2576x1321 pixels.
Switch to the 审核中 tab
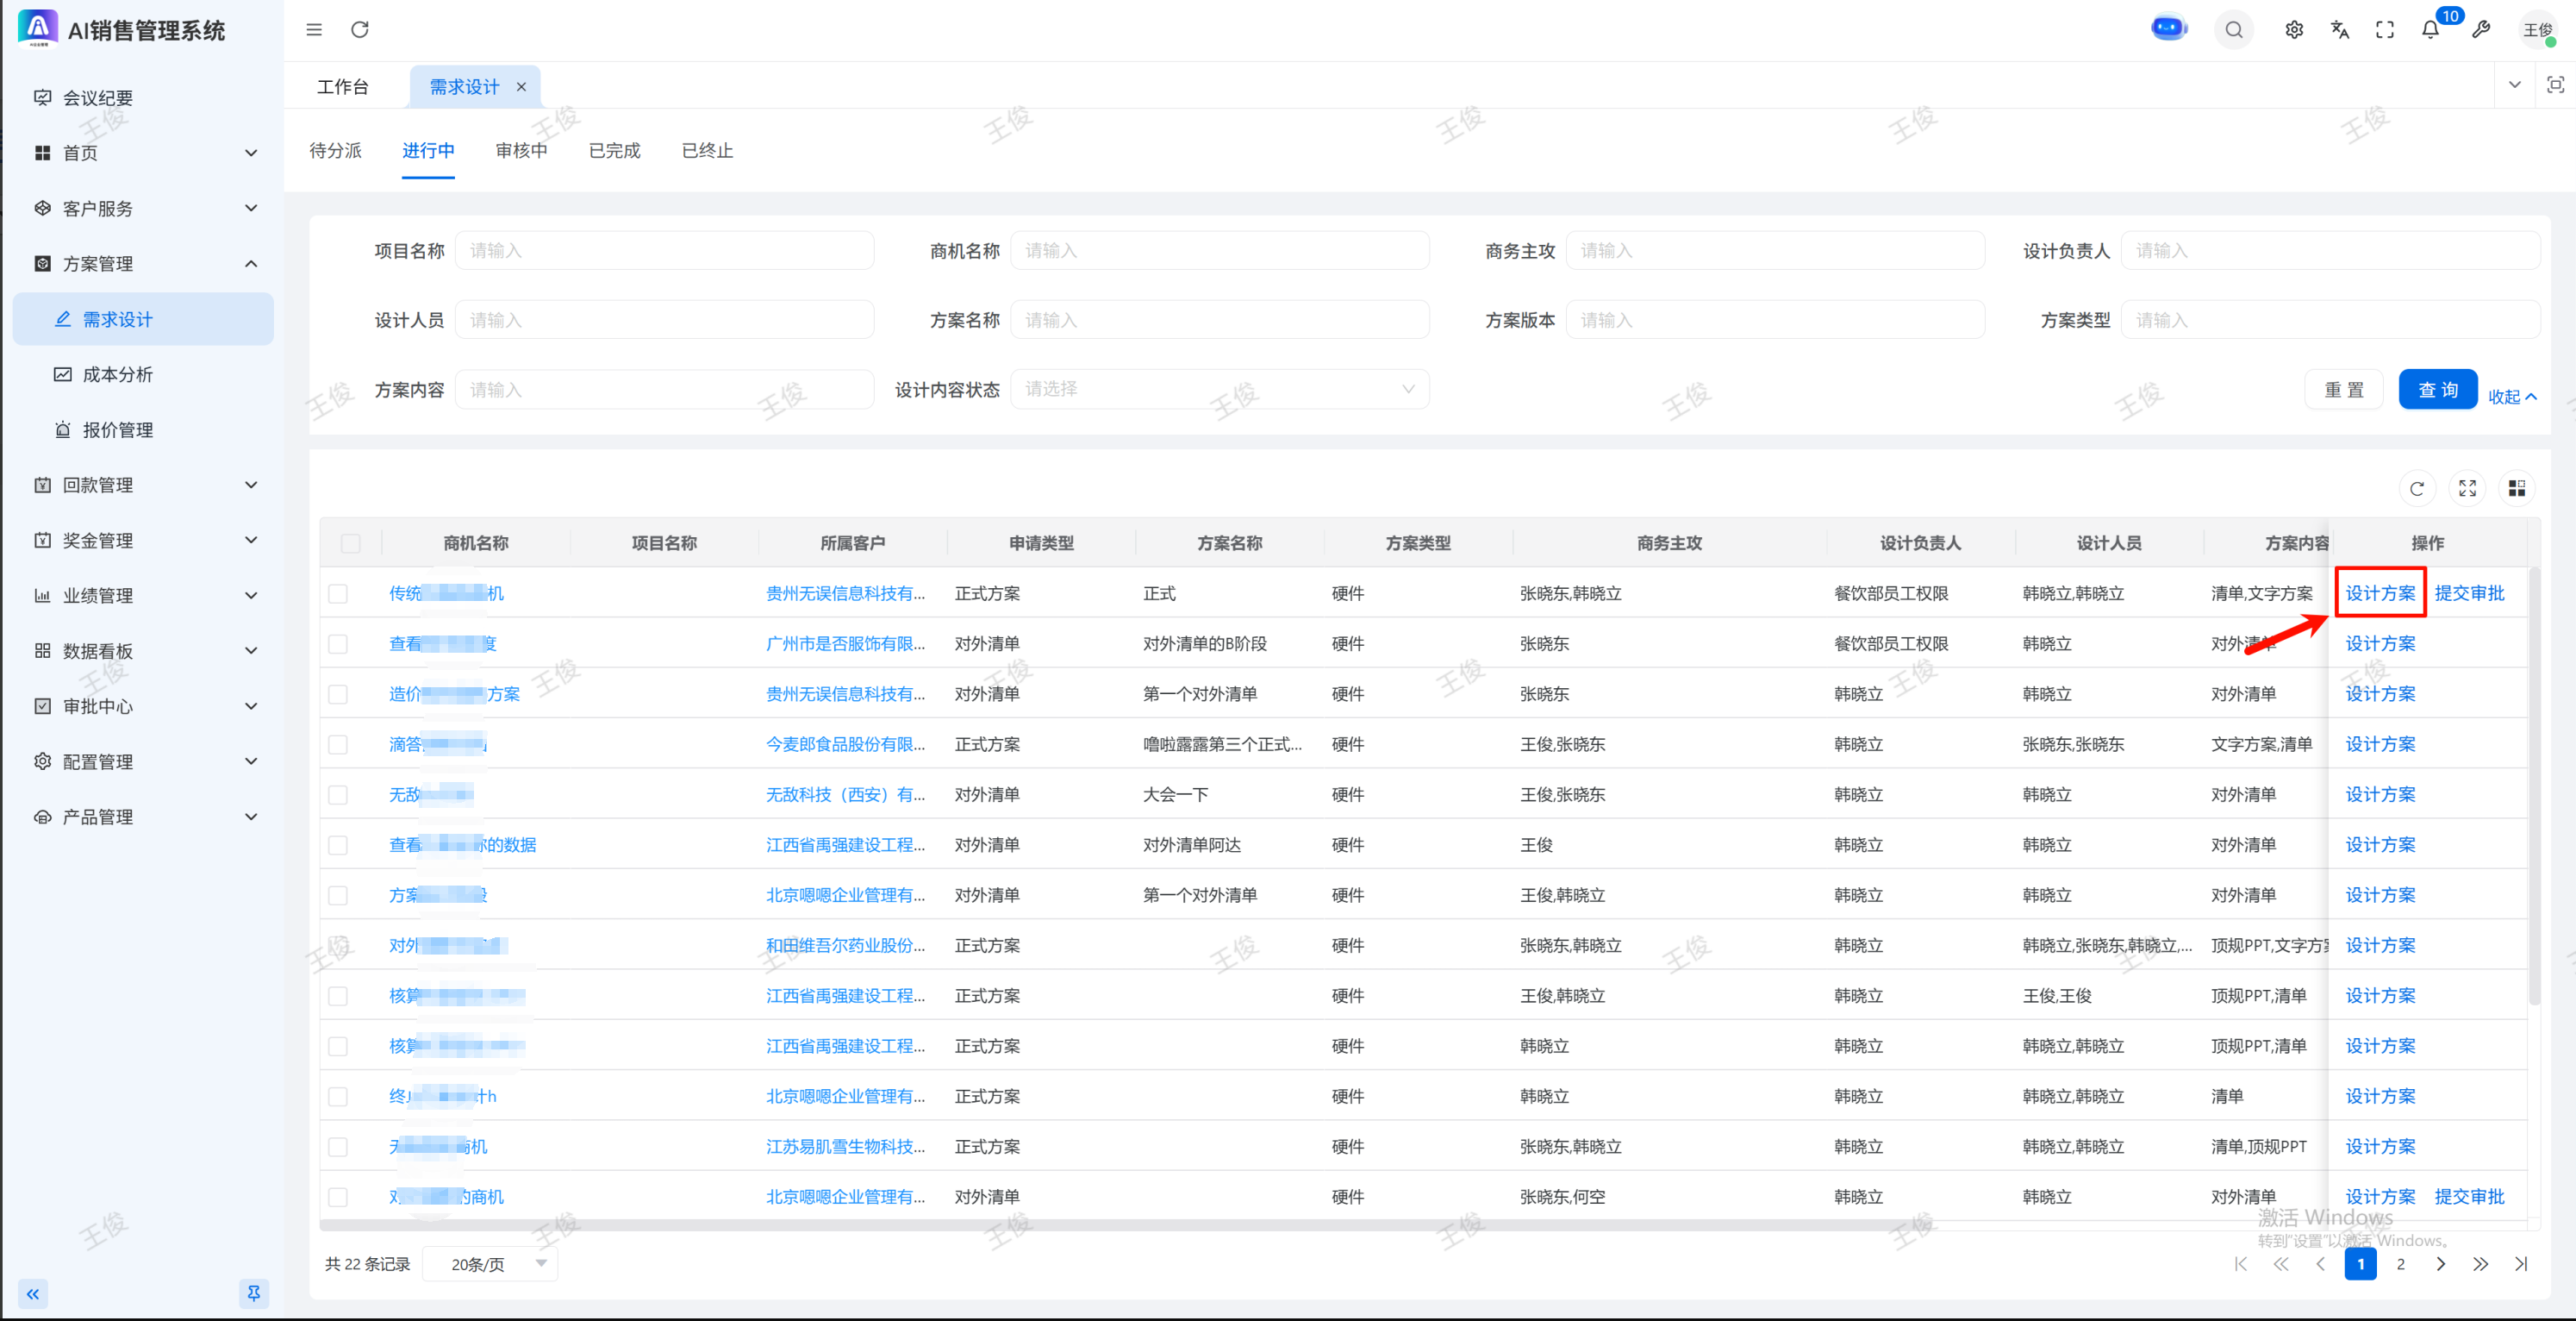point(521,150)
